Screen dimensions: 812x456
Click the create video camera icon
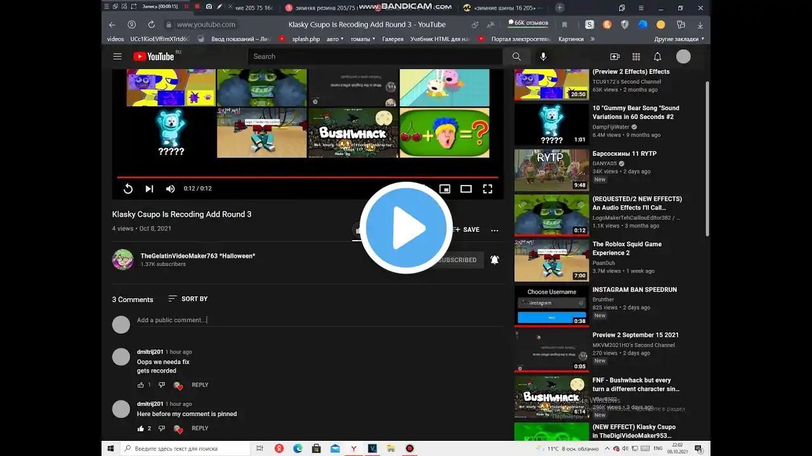click(x=614, y=56)
